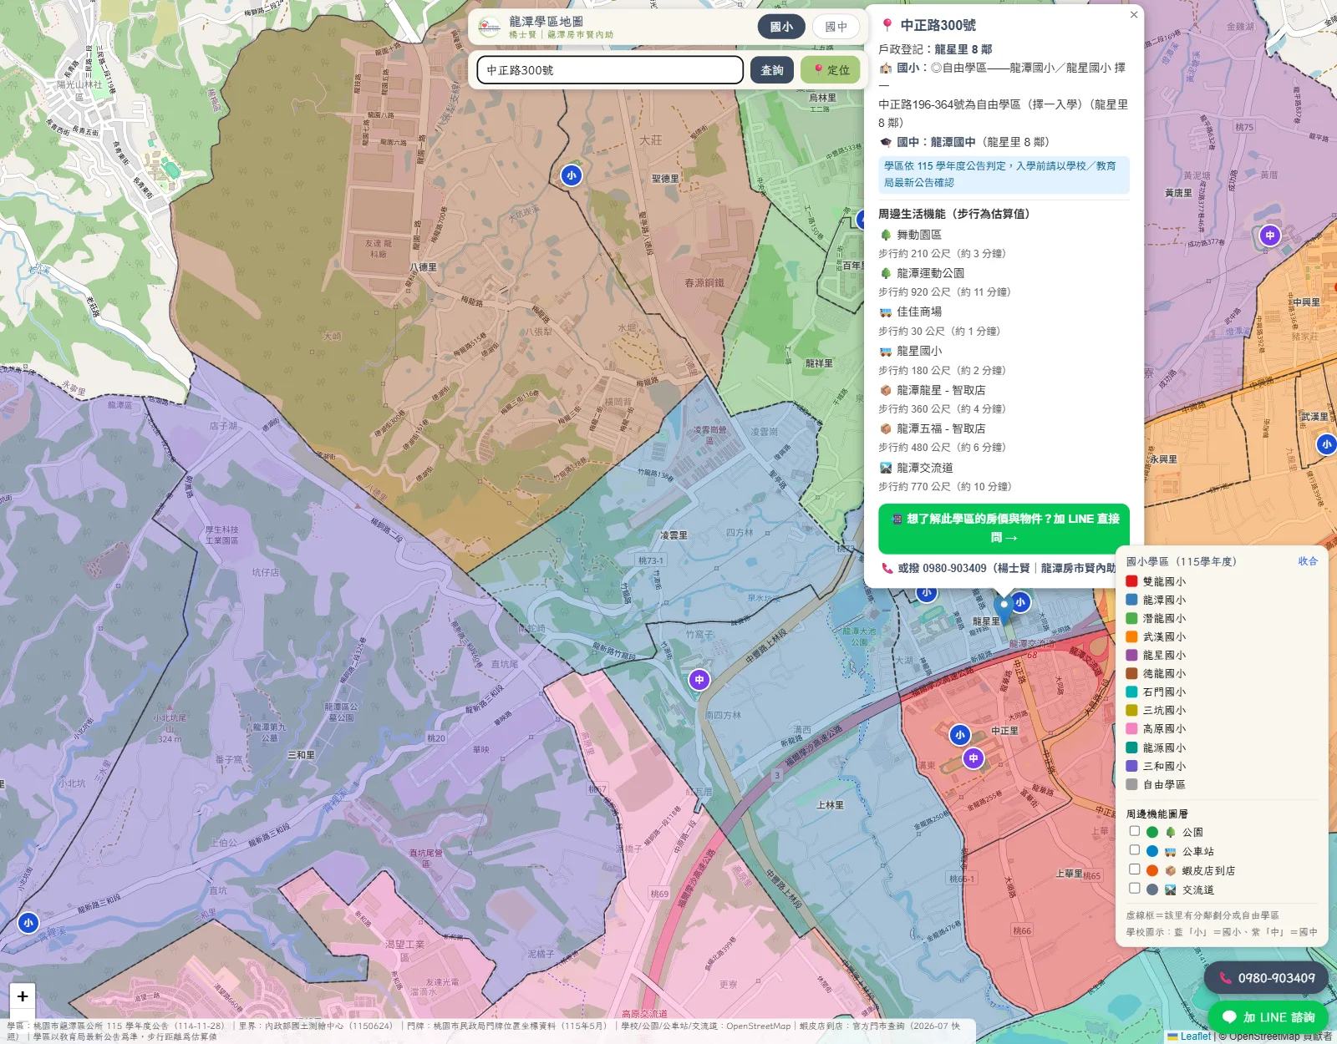1337x1044 pixels.
Task: Click the 小 marker beside 永興里
Action: tap(1326, 444)
